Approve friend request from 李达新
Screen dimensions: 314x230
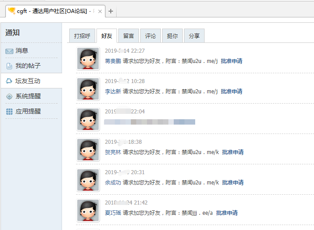tap(231, 92)
